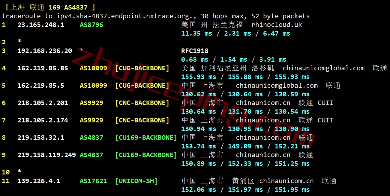Select IP address 23.165.248.1

coord(41,25)
